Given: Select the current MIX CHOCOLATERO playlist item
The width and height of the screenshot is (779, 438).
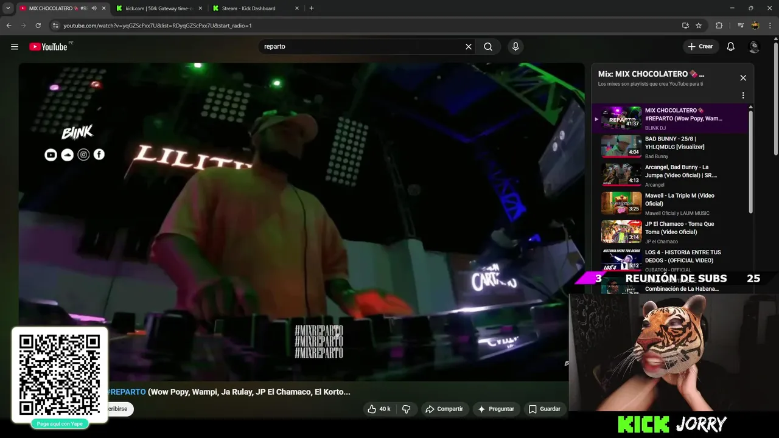Looking at the screenshot, I should pyautogui.click(x=669, y=119).
